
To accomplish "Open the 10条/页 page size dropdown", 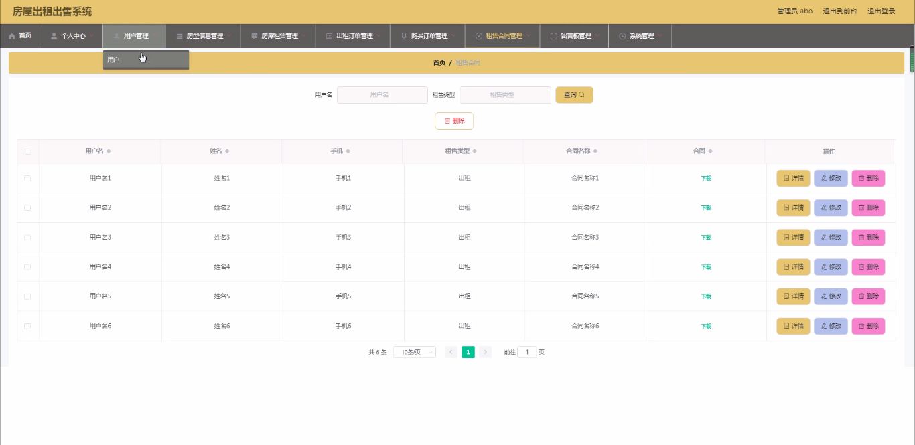I will point(415,352).
